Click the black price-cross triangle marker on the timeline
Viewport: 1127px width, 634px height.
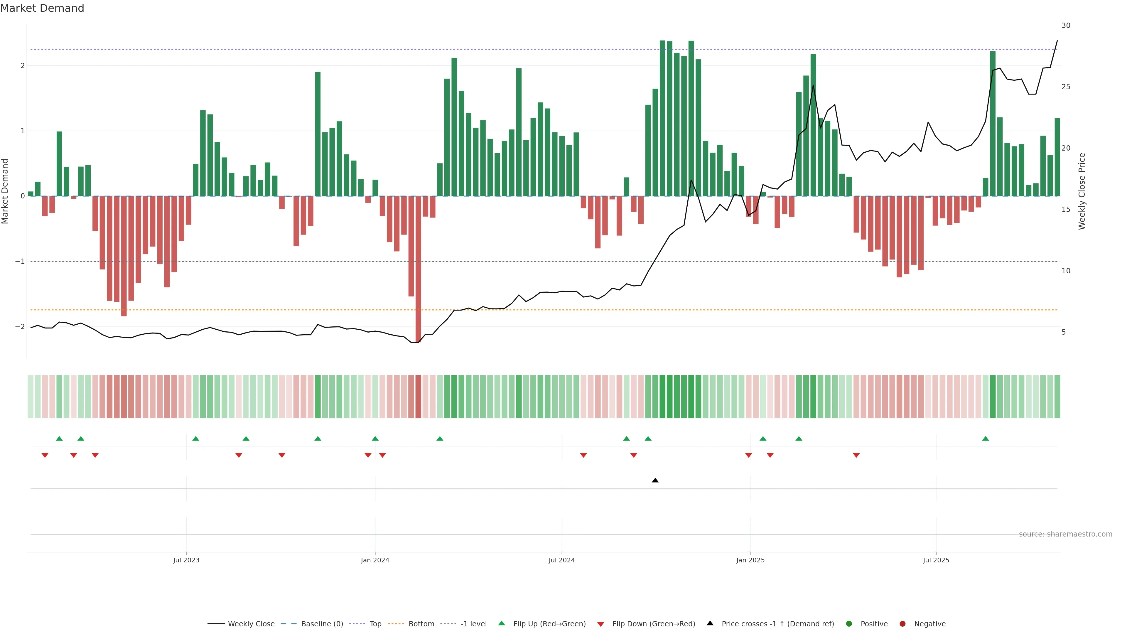[x=655, y=480]
